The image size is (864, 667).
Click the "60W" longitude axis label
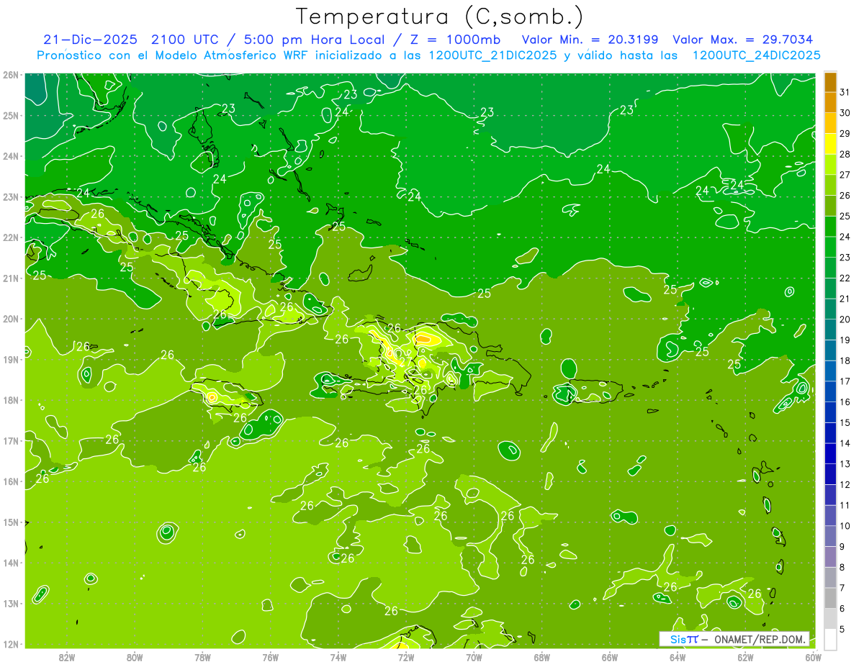pos(814,656)
